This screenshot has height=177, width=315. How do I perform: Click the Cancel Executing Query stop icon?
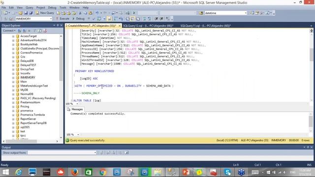coord(89,19)
